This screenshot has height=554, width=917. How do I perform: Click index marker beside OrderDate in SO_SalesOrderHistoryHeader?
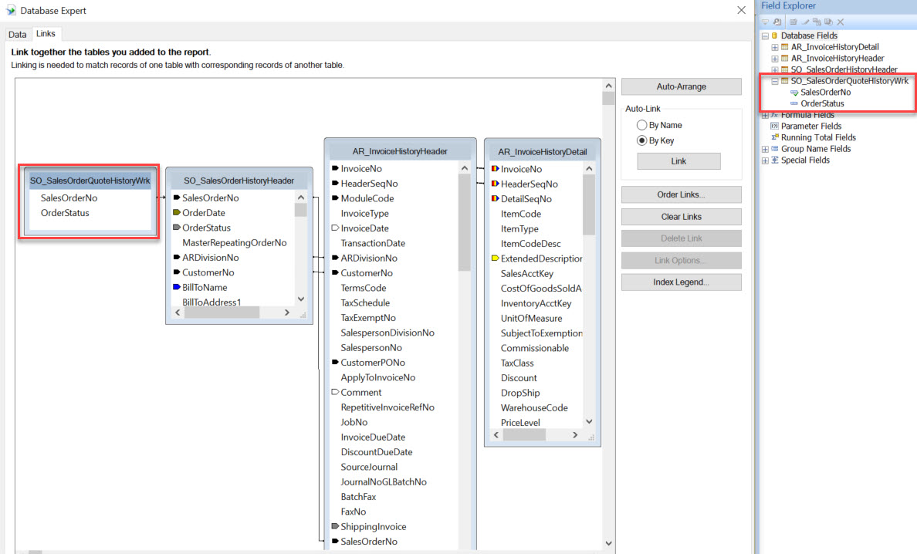pos(177,213)
